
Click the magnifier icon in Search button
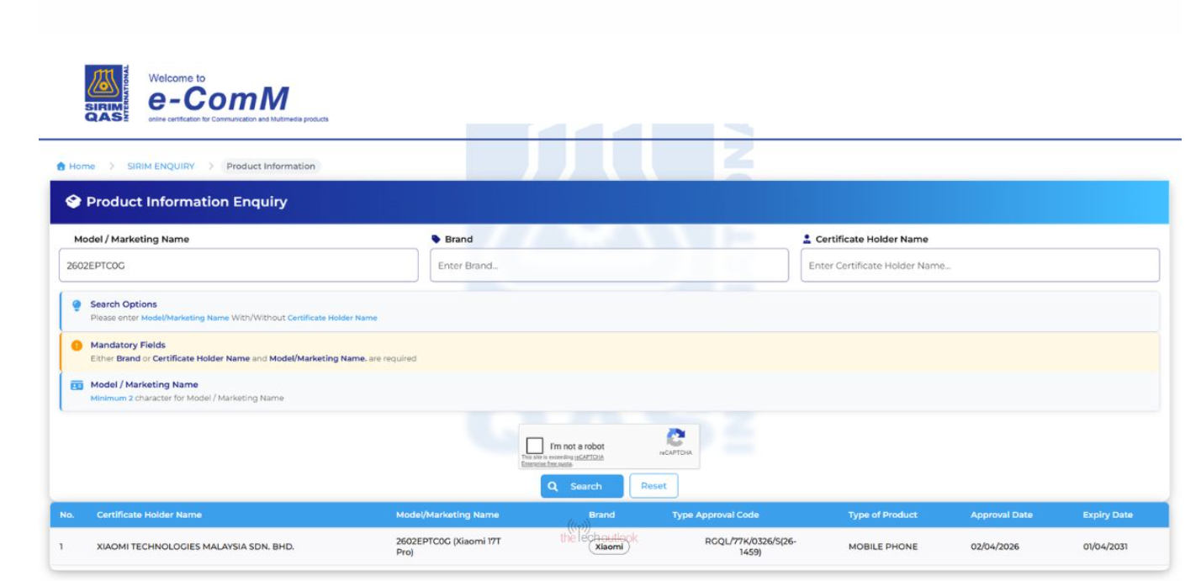[x=553, y=486]
